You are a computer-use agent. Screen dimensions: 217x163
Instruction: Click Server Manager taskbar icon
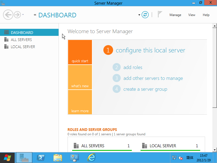tap(24, 158)
